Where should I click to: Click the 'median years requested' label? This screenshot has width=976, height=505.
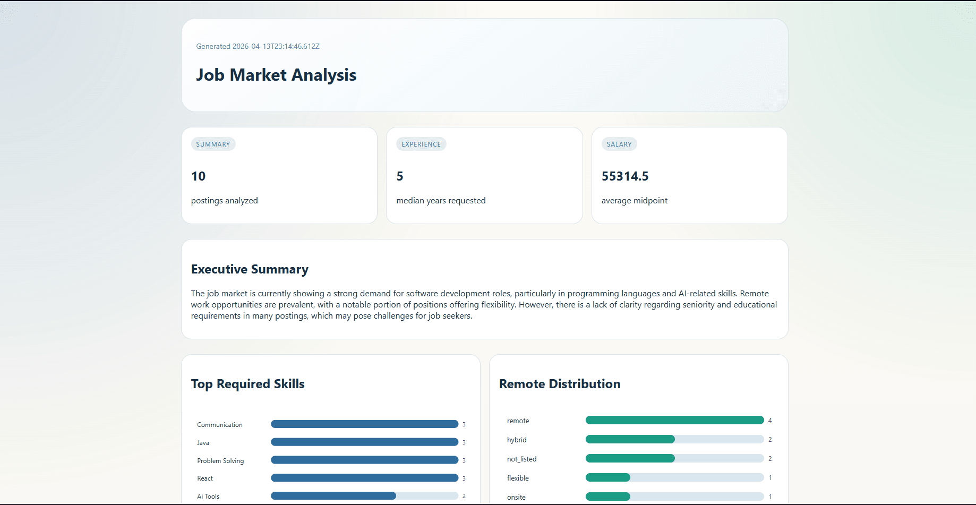[x=441, y=201]
